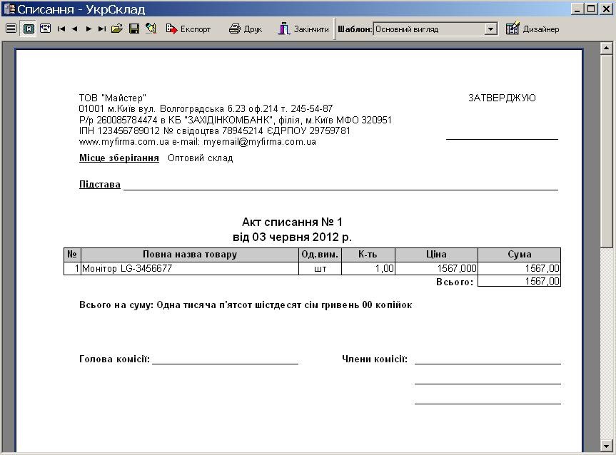
Task: Go to the first page
Action: [61, 29]
